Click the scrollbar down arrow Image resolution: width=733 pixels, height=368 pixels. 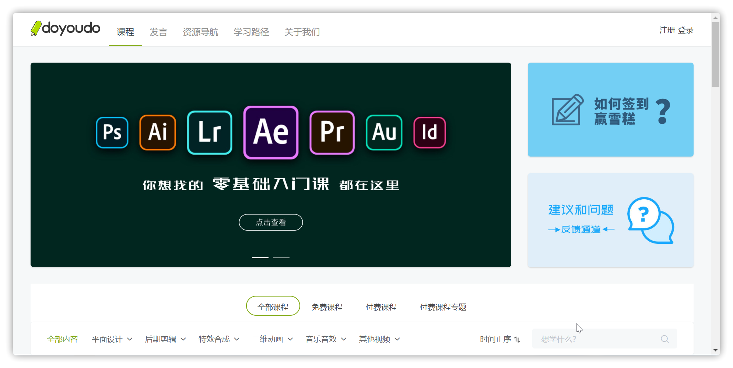point(715,350)
